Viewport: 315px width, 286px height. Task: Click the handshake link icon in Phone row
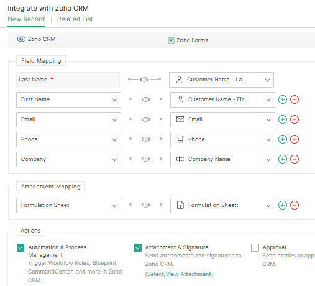point(145,139)
